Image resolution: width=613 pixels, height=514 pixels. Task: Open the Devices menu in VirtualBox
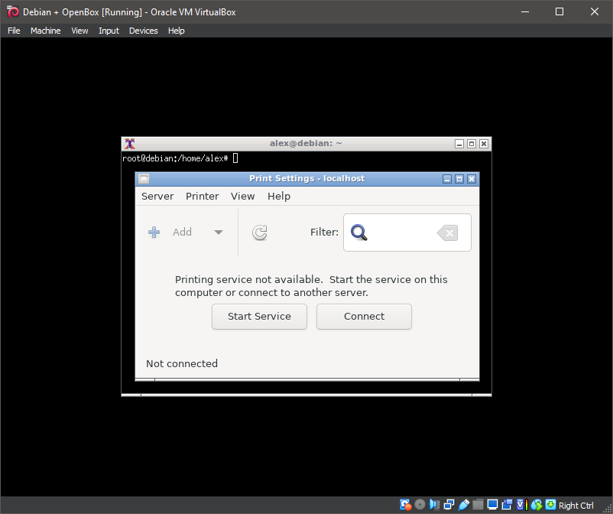[143, 31]
